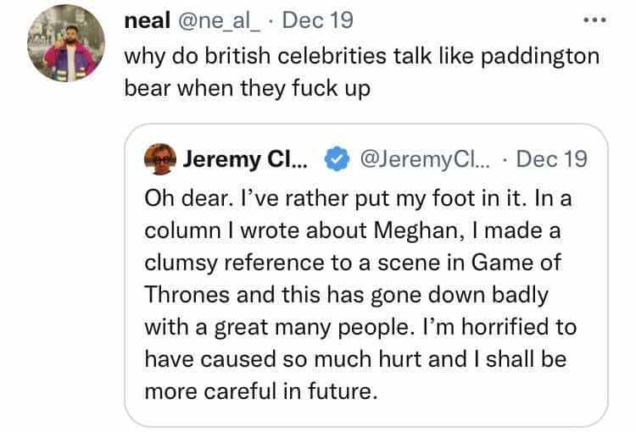Open neal's profile via display name
This screenshot has width=636, height=432.
coord(147,20)
